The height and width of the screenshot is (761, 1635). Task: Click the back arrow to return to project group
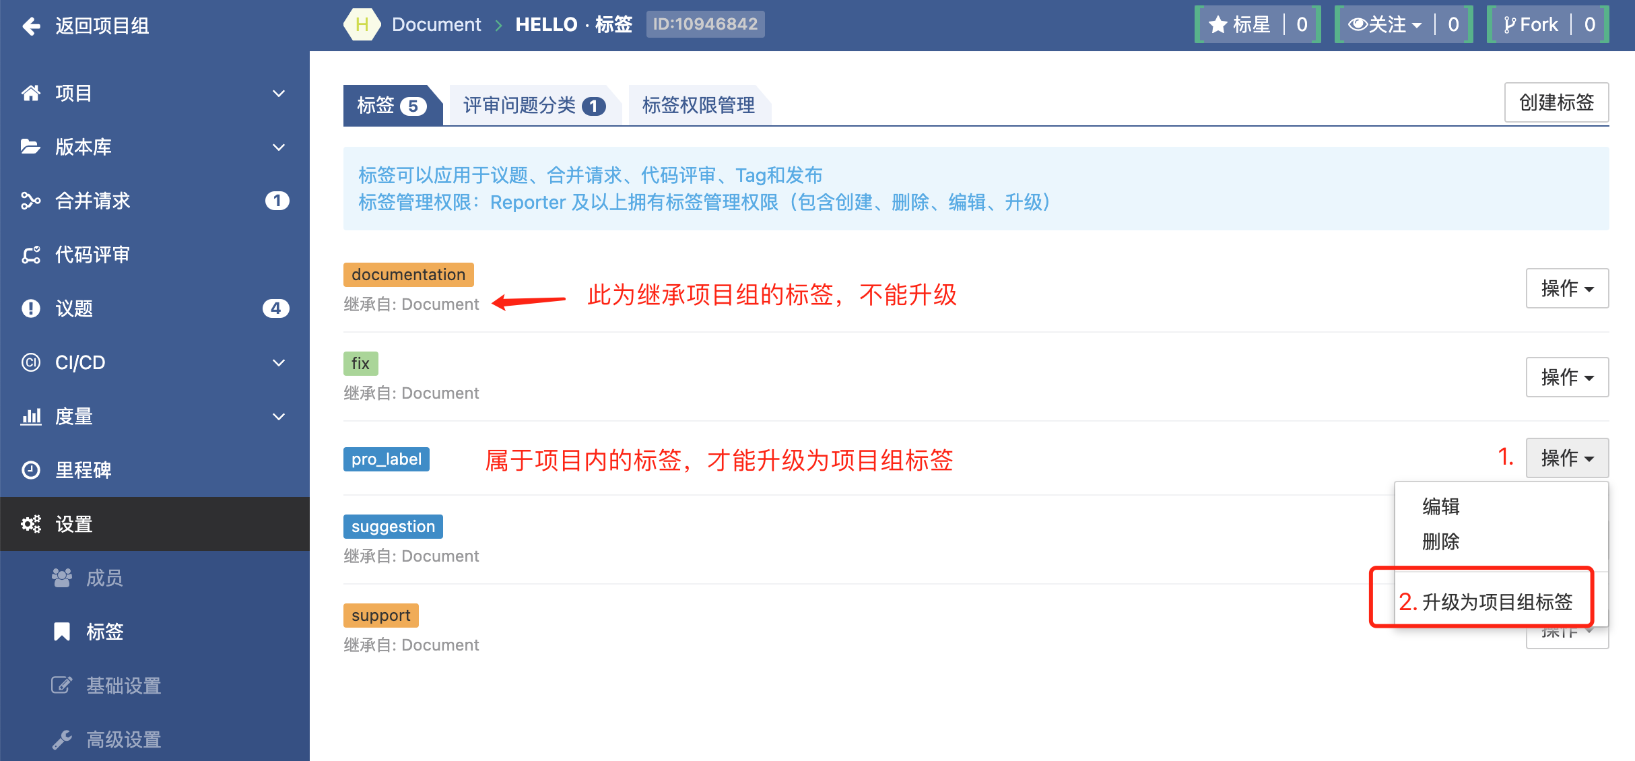[x=31, y=26]
